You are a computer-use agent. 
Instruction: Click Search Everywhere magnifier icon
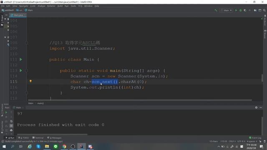coord(264,10)
